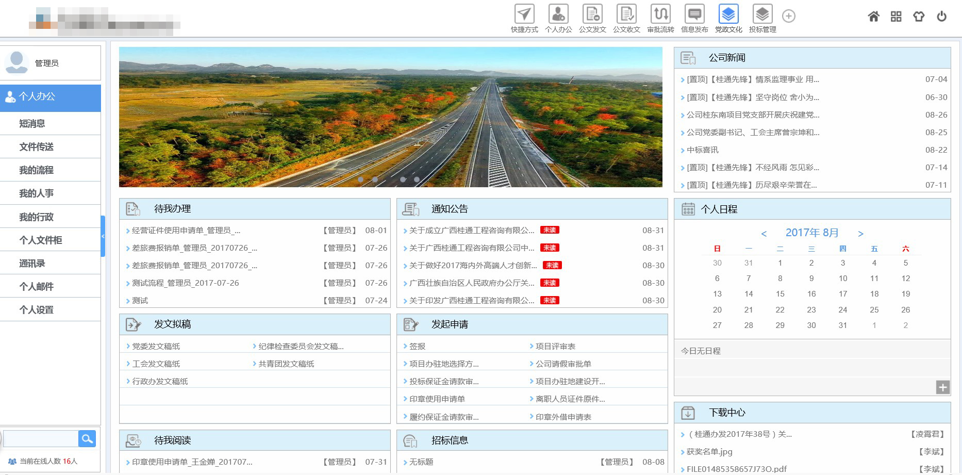Open 公司请假审批单 application form
962x475 pixels.
tap(563, 364)
